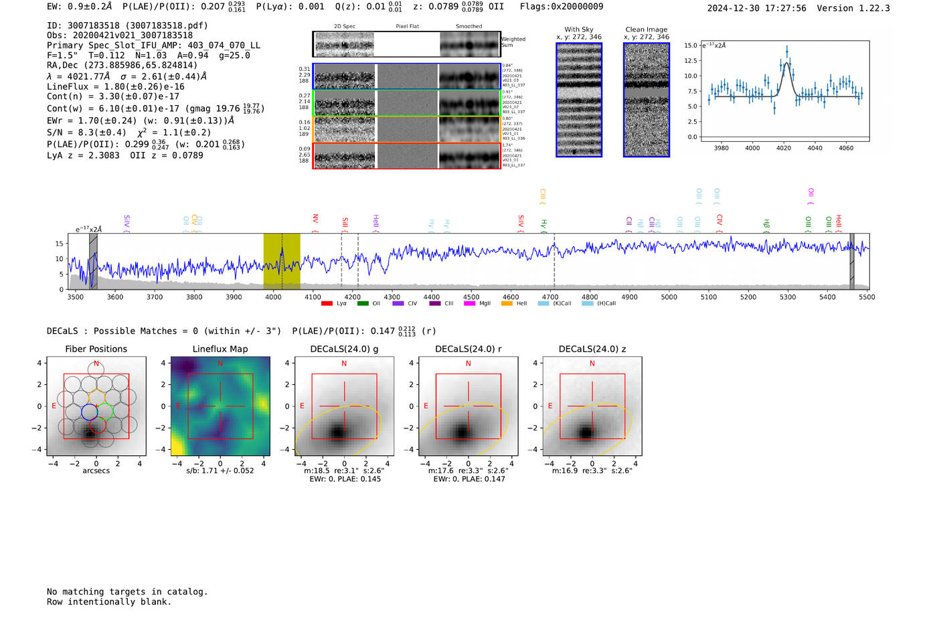Viewport: 937px width, 638px height.
Task: Click the 's/b: 1.71 +/- 0.052' label
Action: coord(220,471)
